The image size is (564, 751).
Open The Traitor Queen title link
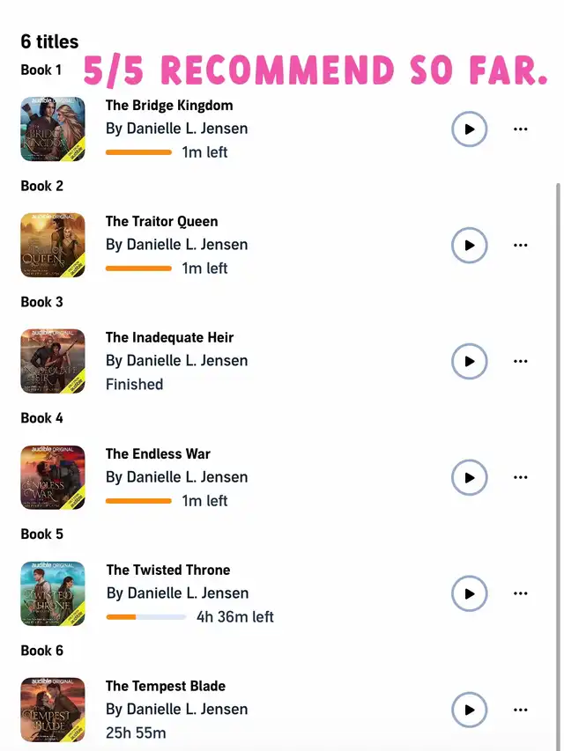tap(161, 221)
